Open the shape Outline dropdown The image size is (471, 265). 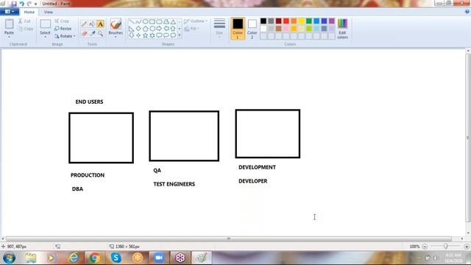(x=196, y=21)
